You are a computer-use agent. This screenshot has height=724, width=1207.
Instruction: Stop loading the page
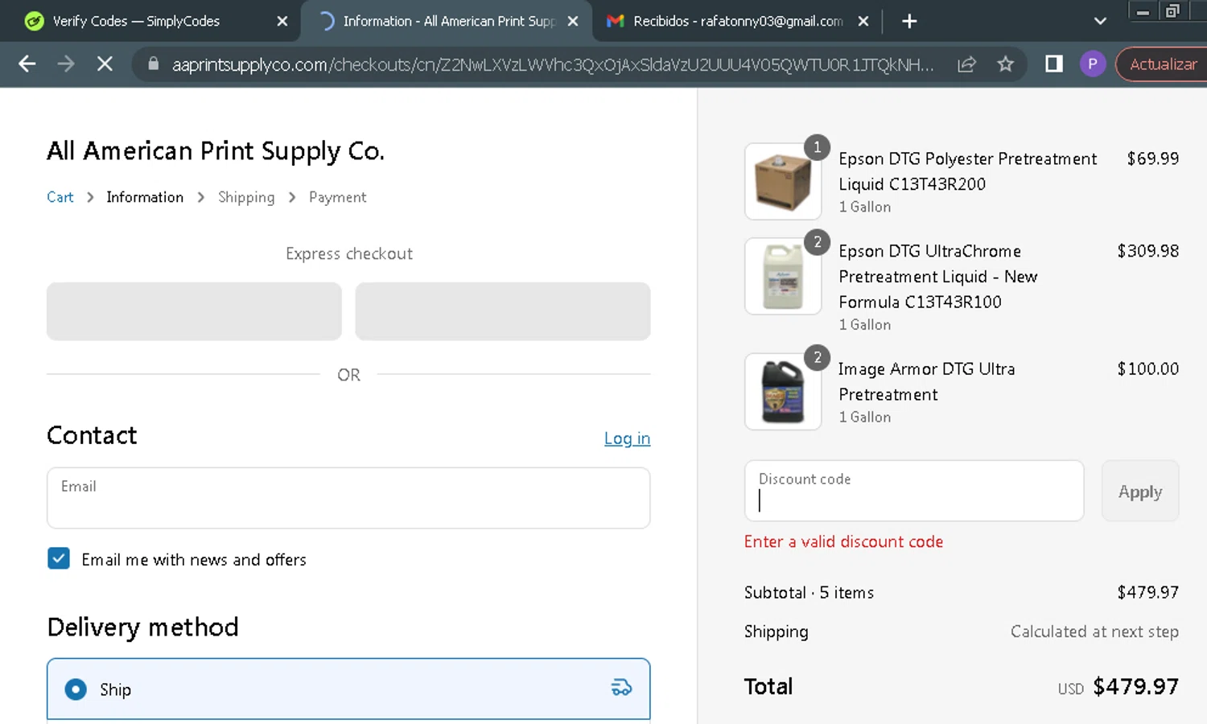(105, 64)
